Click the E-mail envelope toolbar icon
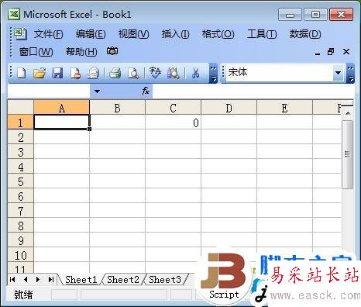The height and width of the screenshot is (307, 361). point(93,73)
